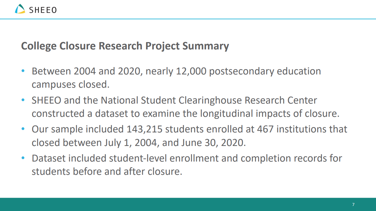Select the College Closure Research Project Summary title
Viewport: 376px width, 211px height.
click(x=125, y=46)
